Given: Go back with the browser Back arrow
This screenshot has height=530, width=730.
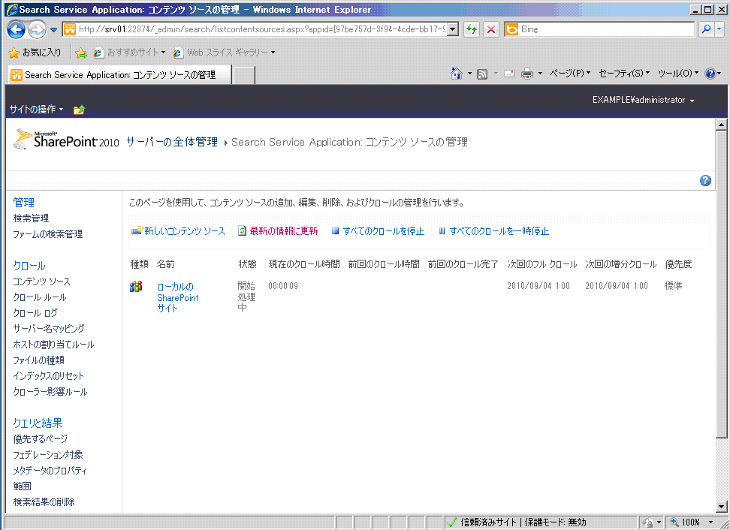Looking at the screenshot, I should (17, 30).
